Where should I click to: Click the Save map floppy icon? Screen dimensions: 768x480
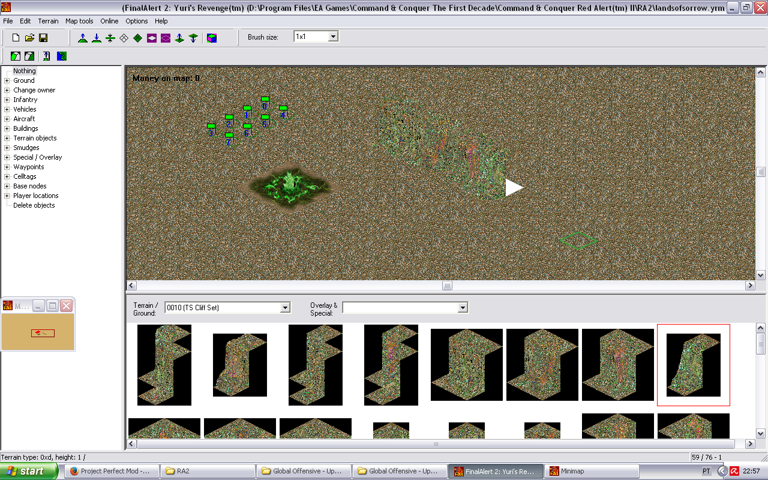43,38
